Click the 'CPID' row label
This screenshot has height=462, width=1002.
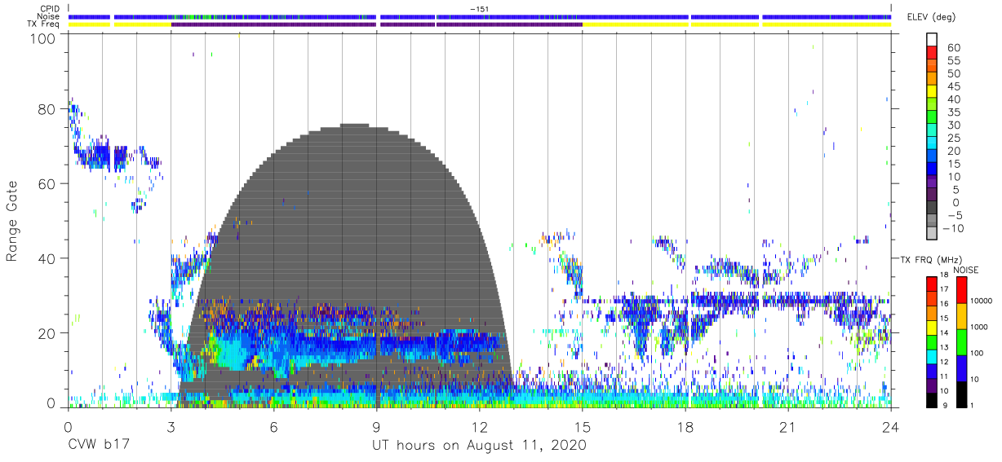pos(51,8)
